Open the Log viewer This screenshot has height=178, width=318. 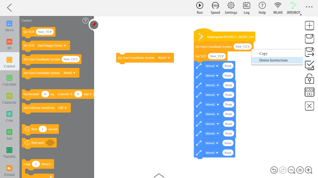pyautogui.click(x=246, y=6)
